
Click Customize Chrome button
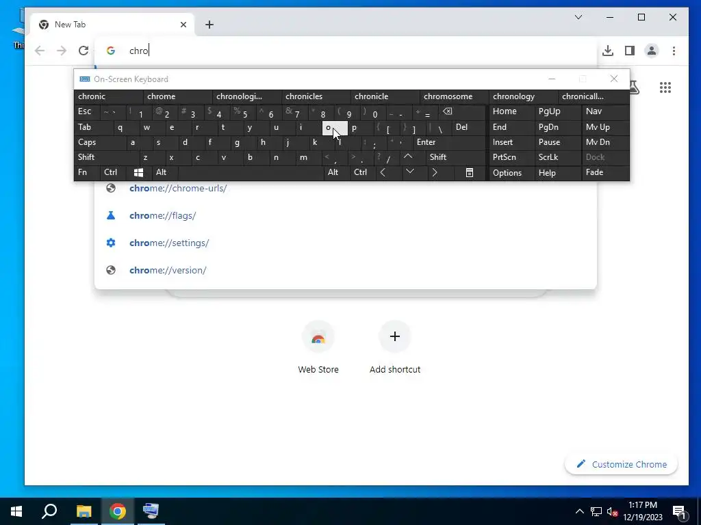point(621,464)
